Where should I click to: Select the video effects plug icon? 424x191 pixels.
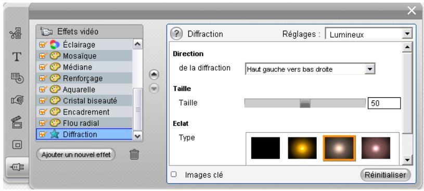[17, 167]
